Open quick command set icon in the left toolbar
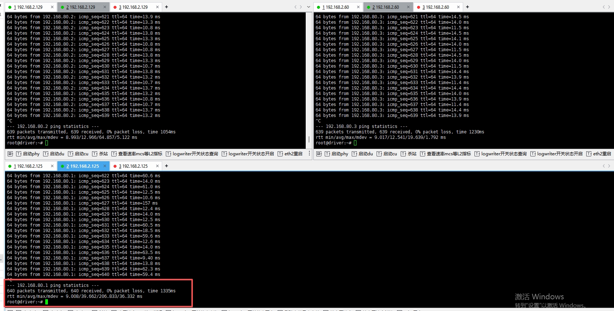Viewport: 614px width, 311px height. point(10,154)
